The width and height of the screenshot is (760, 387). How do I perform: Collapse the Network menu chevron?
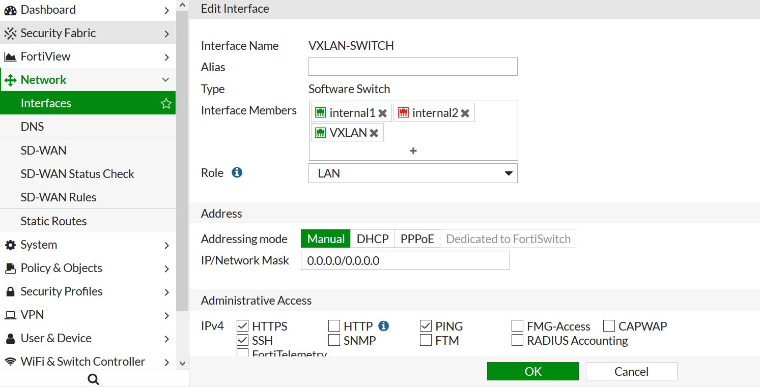(165, 80)
